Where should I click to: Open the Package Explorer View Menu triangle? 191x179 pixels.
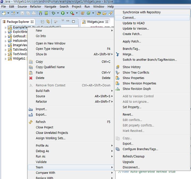pyautogui.click(x=63, y=20)
